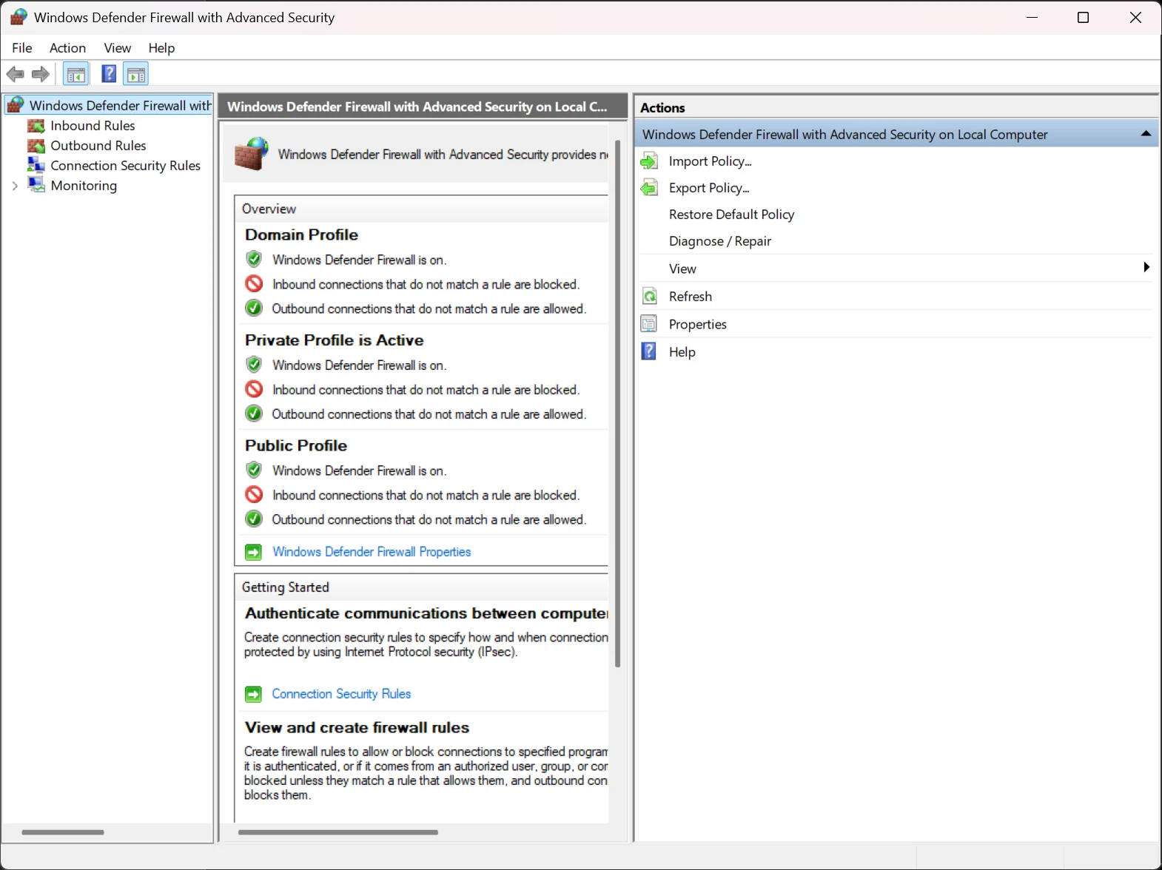Image resolution: width=1162 pixels, height=870 pixels.
Task: Toggle Show/Hide Console Tree toolbar icon
Action: (76, 74)
